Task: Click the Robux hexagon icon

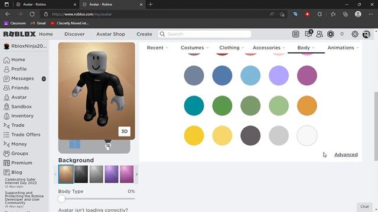Action: pos(331,34)
